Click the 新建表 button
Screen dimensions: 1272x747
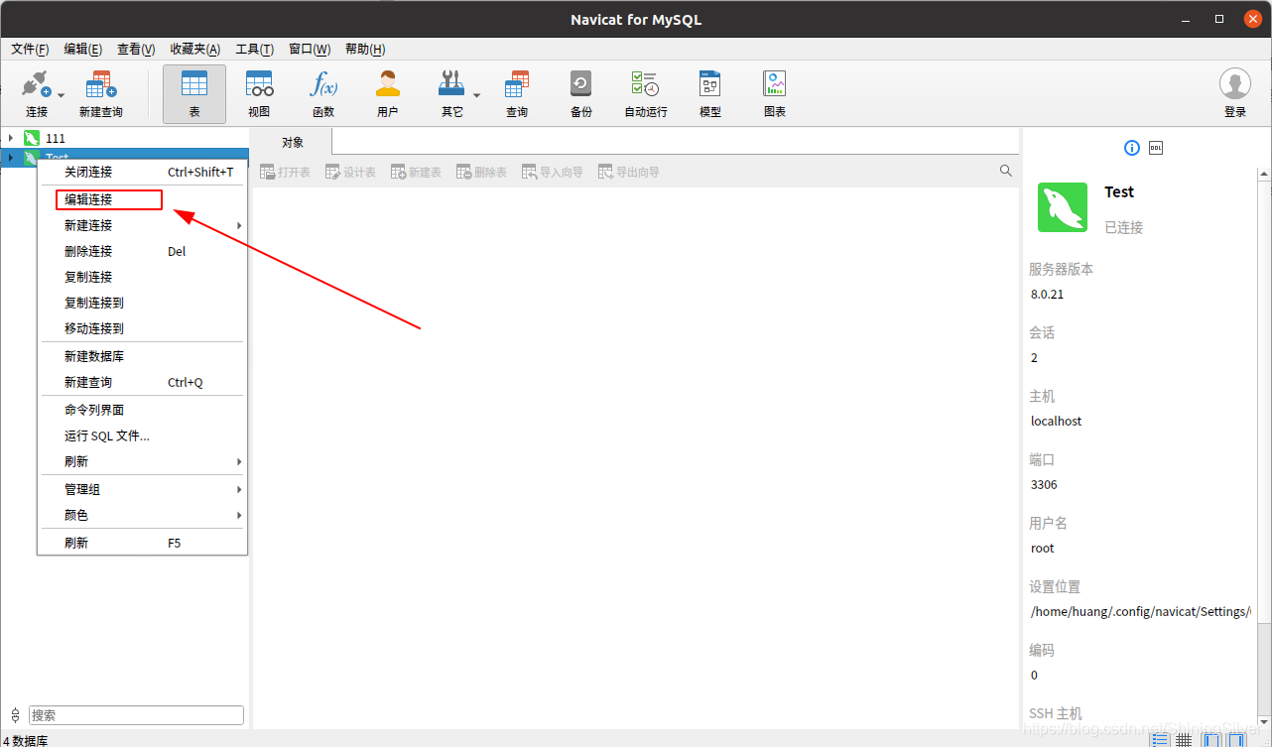[x=416, y=172]
